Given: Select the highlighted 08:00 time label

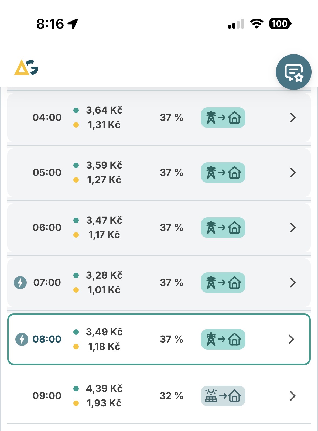Looking at the screenshot, I should pyautogui.click(x=47, y=339).
